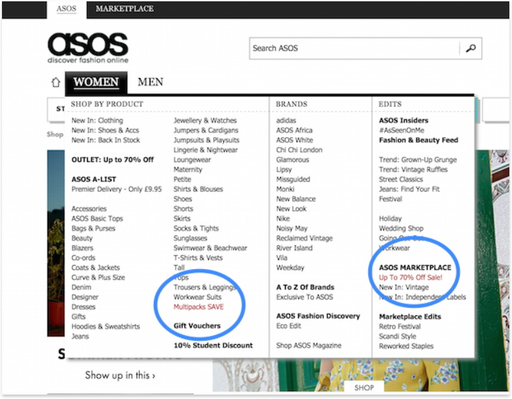Click the search magnifier icon
This screenshot has height=399, width=512.
point(470,48)
